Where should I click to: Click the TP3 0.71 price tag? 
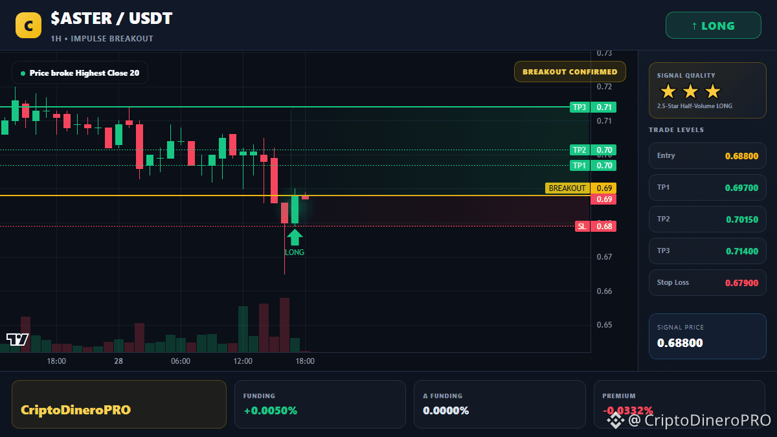592,107
